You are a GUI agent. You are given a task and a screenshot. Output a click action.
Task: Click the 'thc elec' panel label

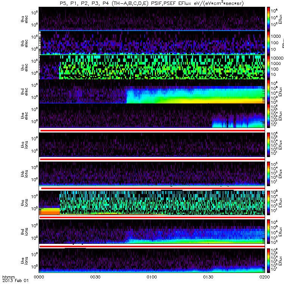[x=24, y=68]
